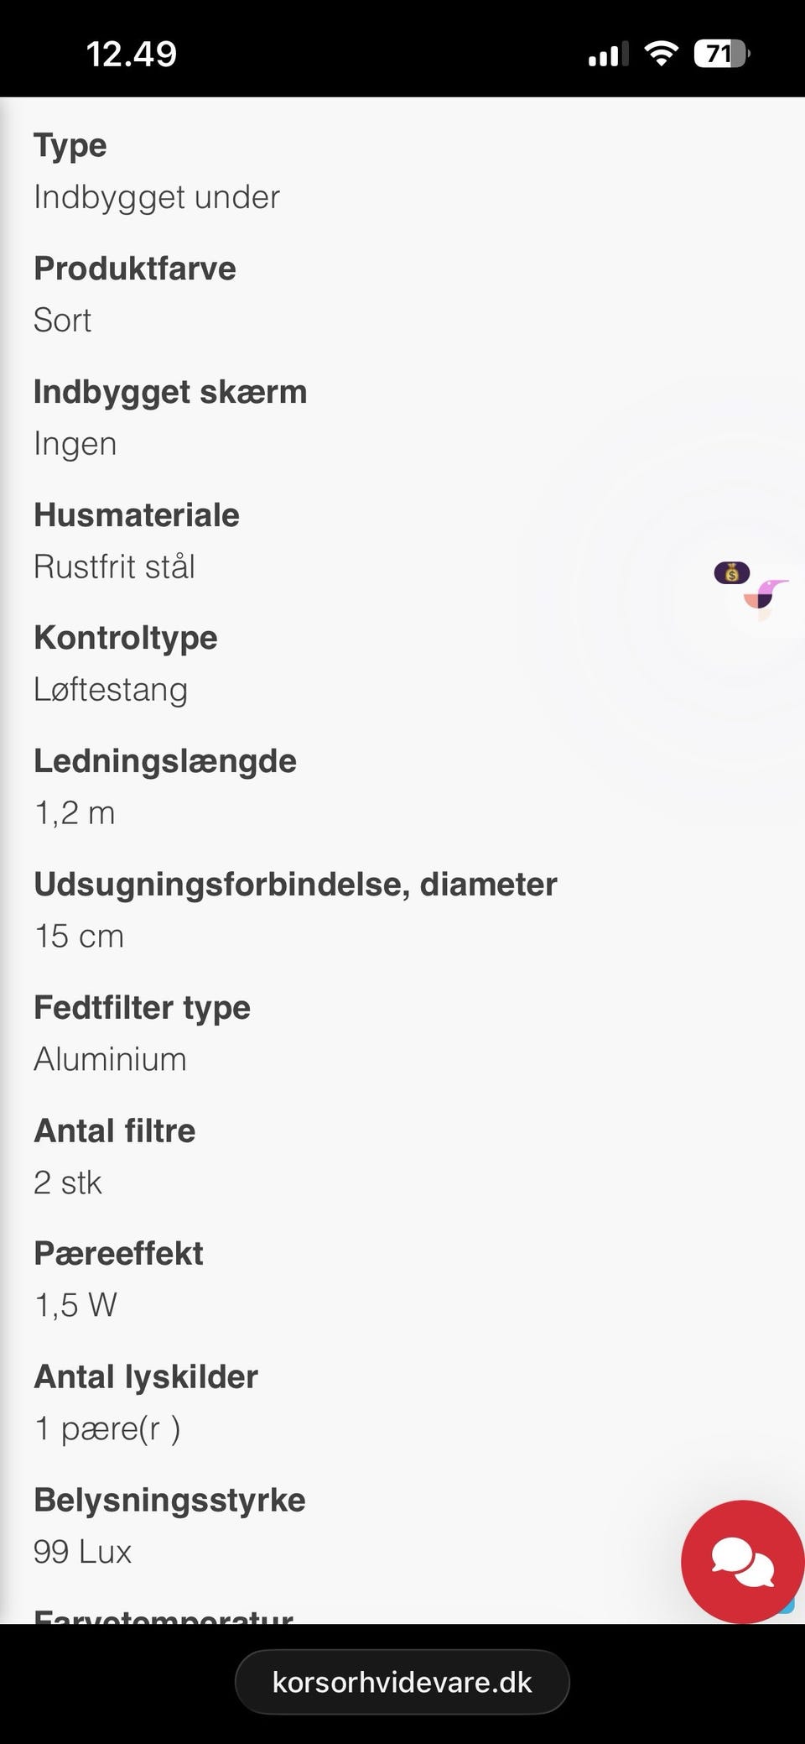805x1744 pixels.
Task: Tap the Husmateriale heading
Action: tap(137, 515)
